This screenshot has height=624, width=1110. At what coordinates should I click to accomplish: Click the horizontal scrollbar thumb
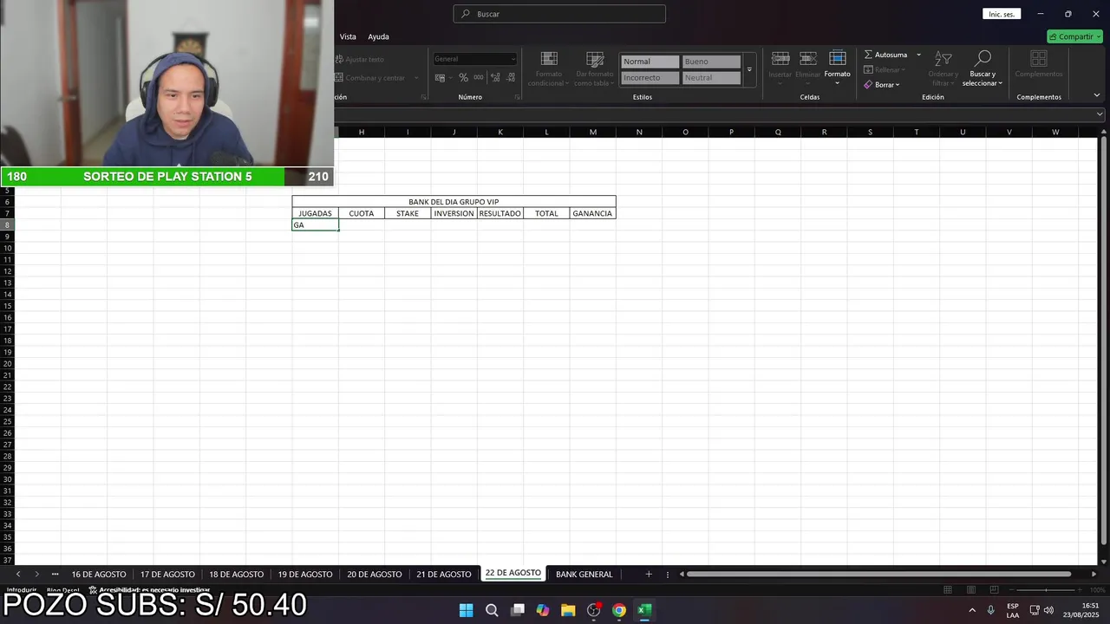click(878, 574)
